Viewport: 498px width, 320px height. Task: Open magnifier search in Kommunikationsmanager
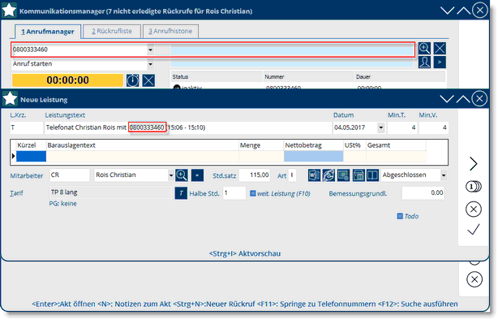point(424,49)
